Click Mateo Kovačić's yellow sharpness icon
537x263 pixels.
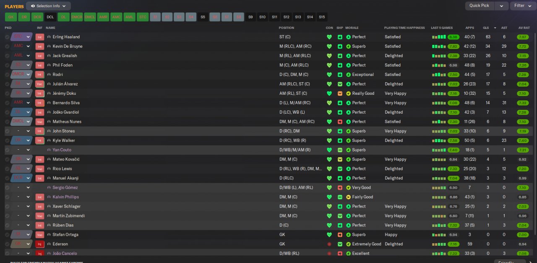340,159
